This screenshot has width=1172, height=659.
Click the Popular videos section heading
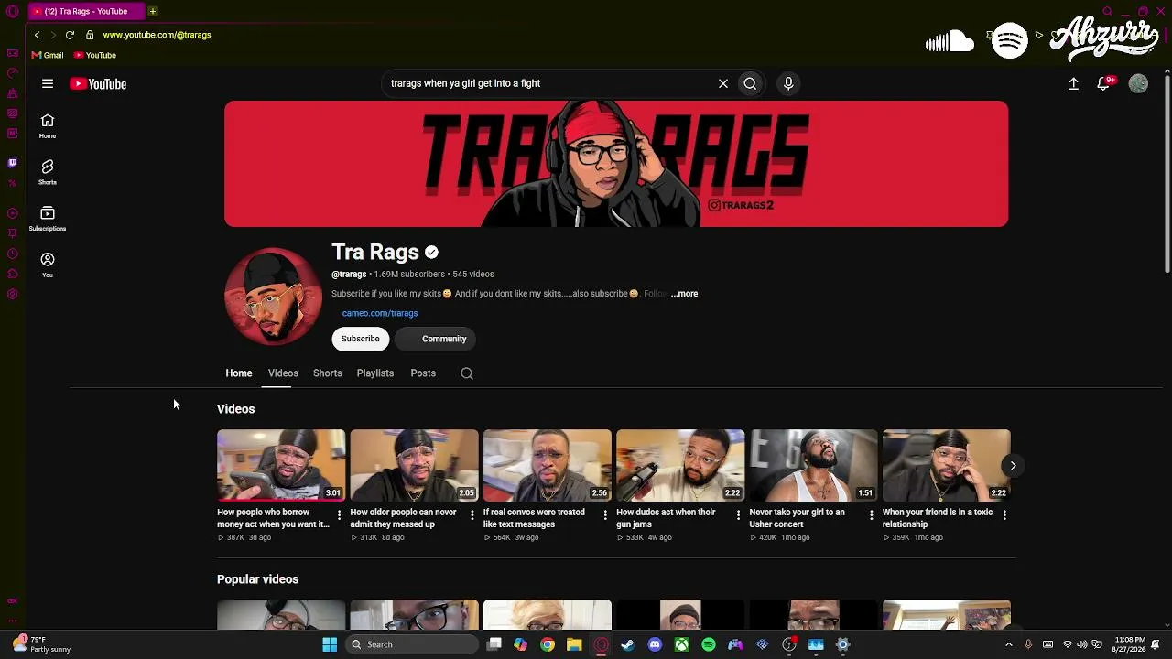257,579
